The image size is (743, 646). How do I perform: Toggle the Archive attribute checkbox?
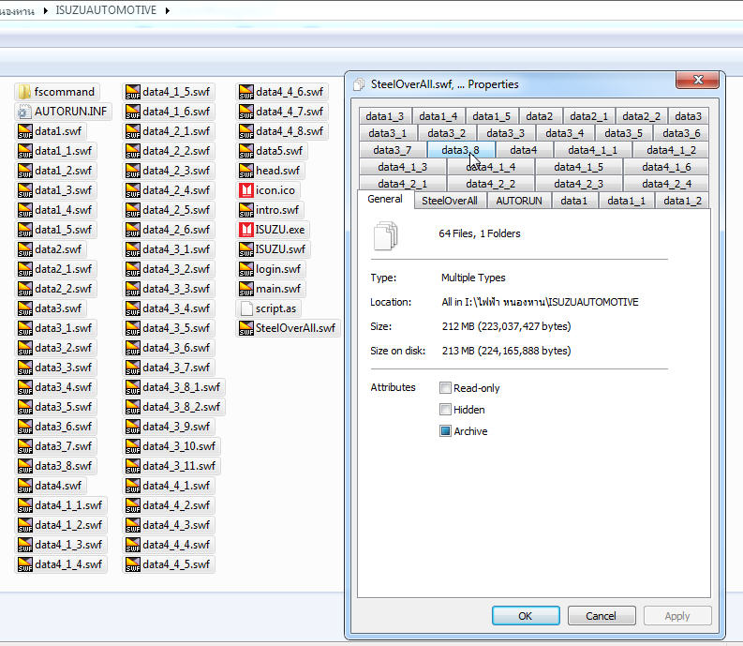[445, 431]
